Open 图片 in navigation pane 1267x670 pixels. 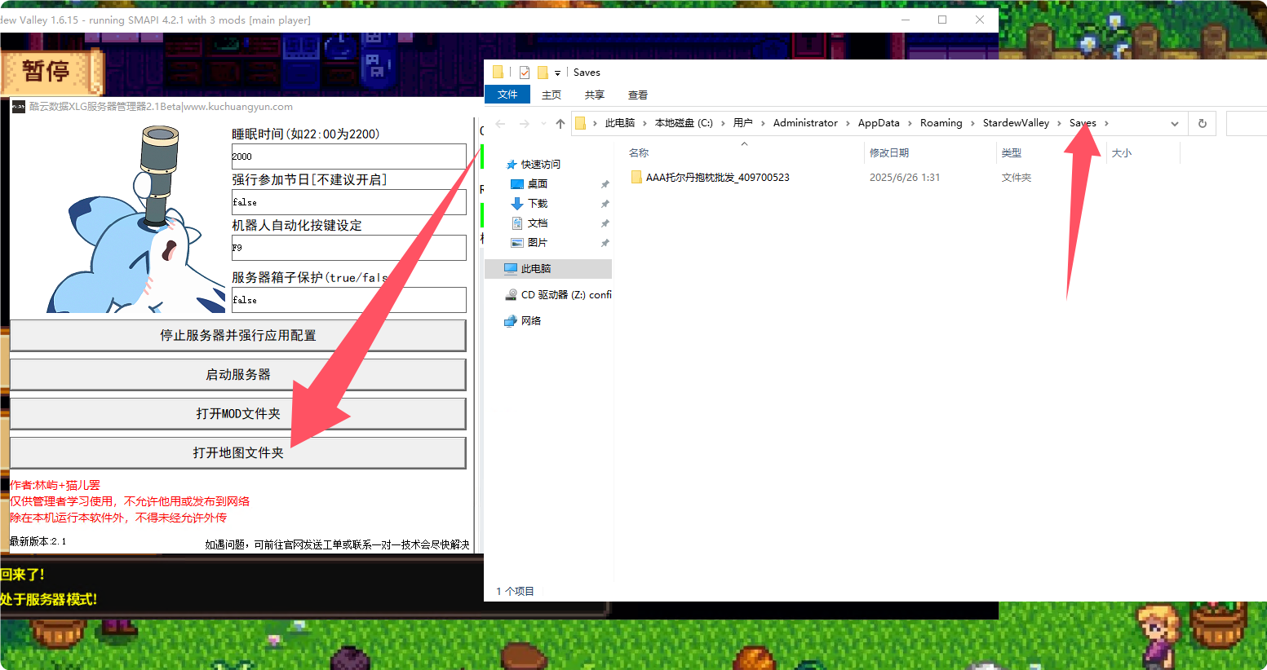click(537, 243)
